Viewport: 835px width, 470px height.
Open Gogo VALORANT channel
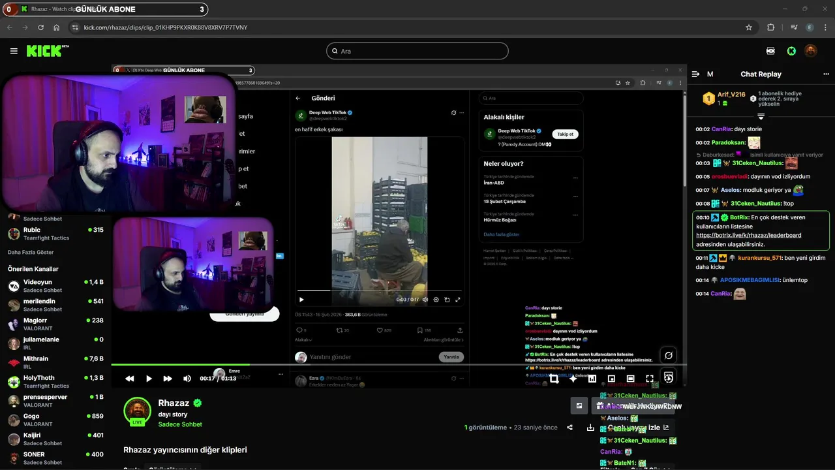[55, 420]
